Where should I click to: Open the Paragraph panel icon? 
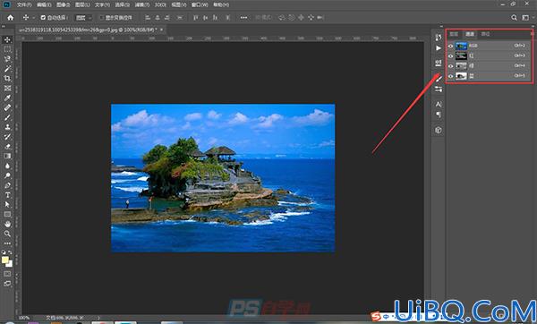[x=439, y=115]
